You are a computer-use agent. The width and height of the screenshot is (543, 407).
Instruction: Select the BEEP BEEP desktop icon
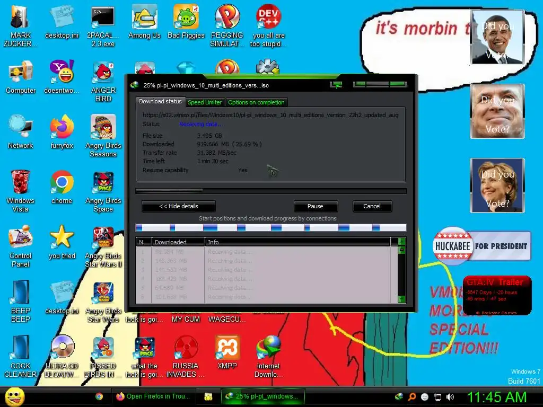(21, 302)
